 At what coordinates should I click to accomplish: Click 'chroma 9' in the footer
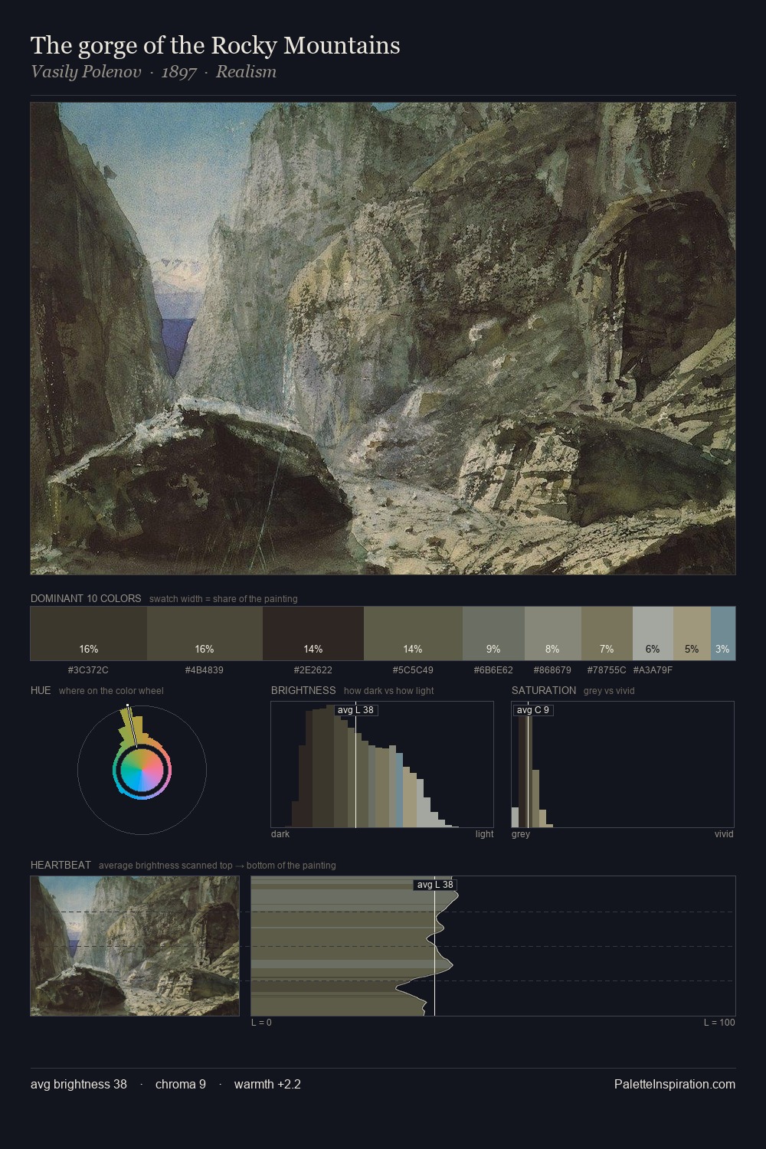(181, 1084)
